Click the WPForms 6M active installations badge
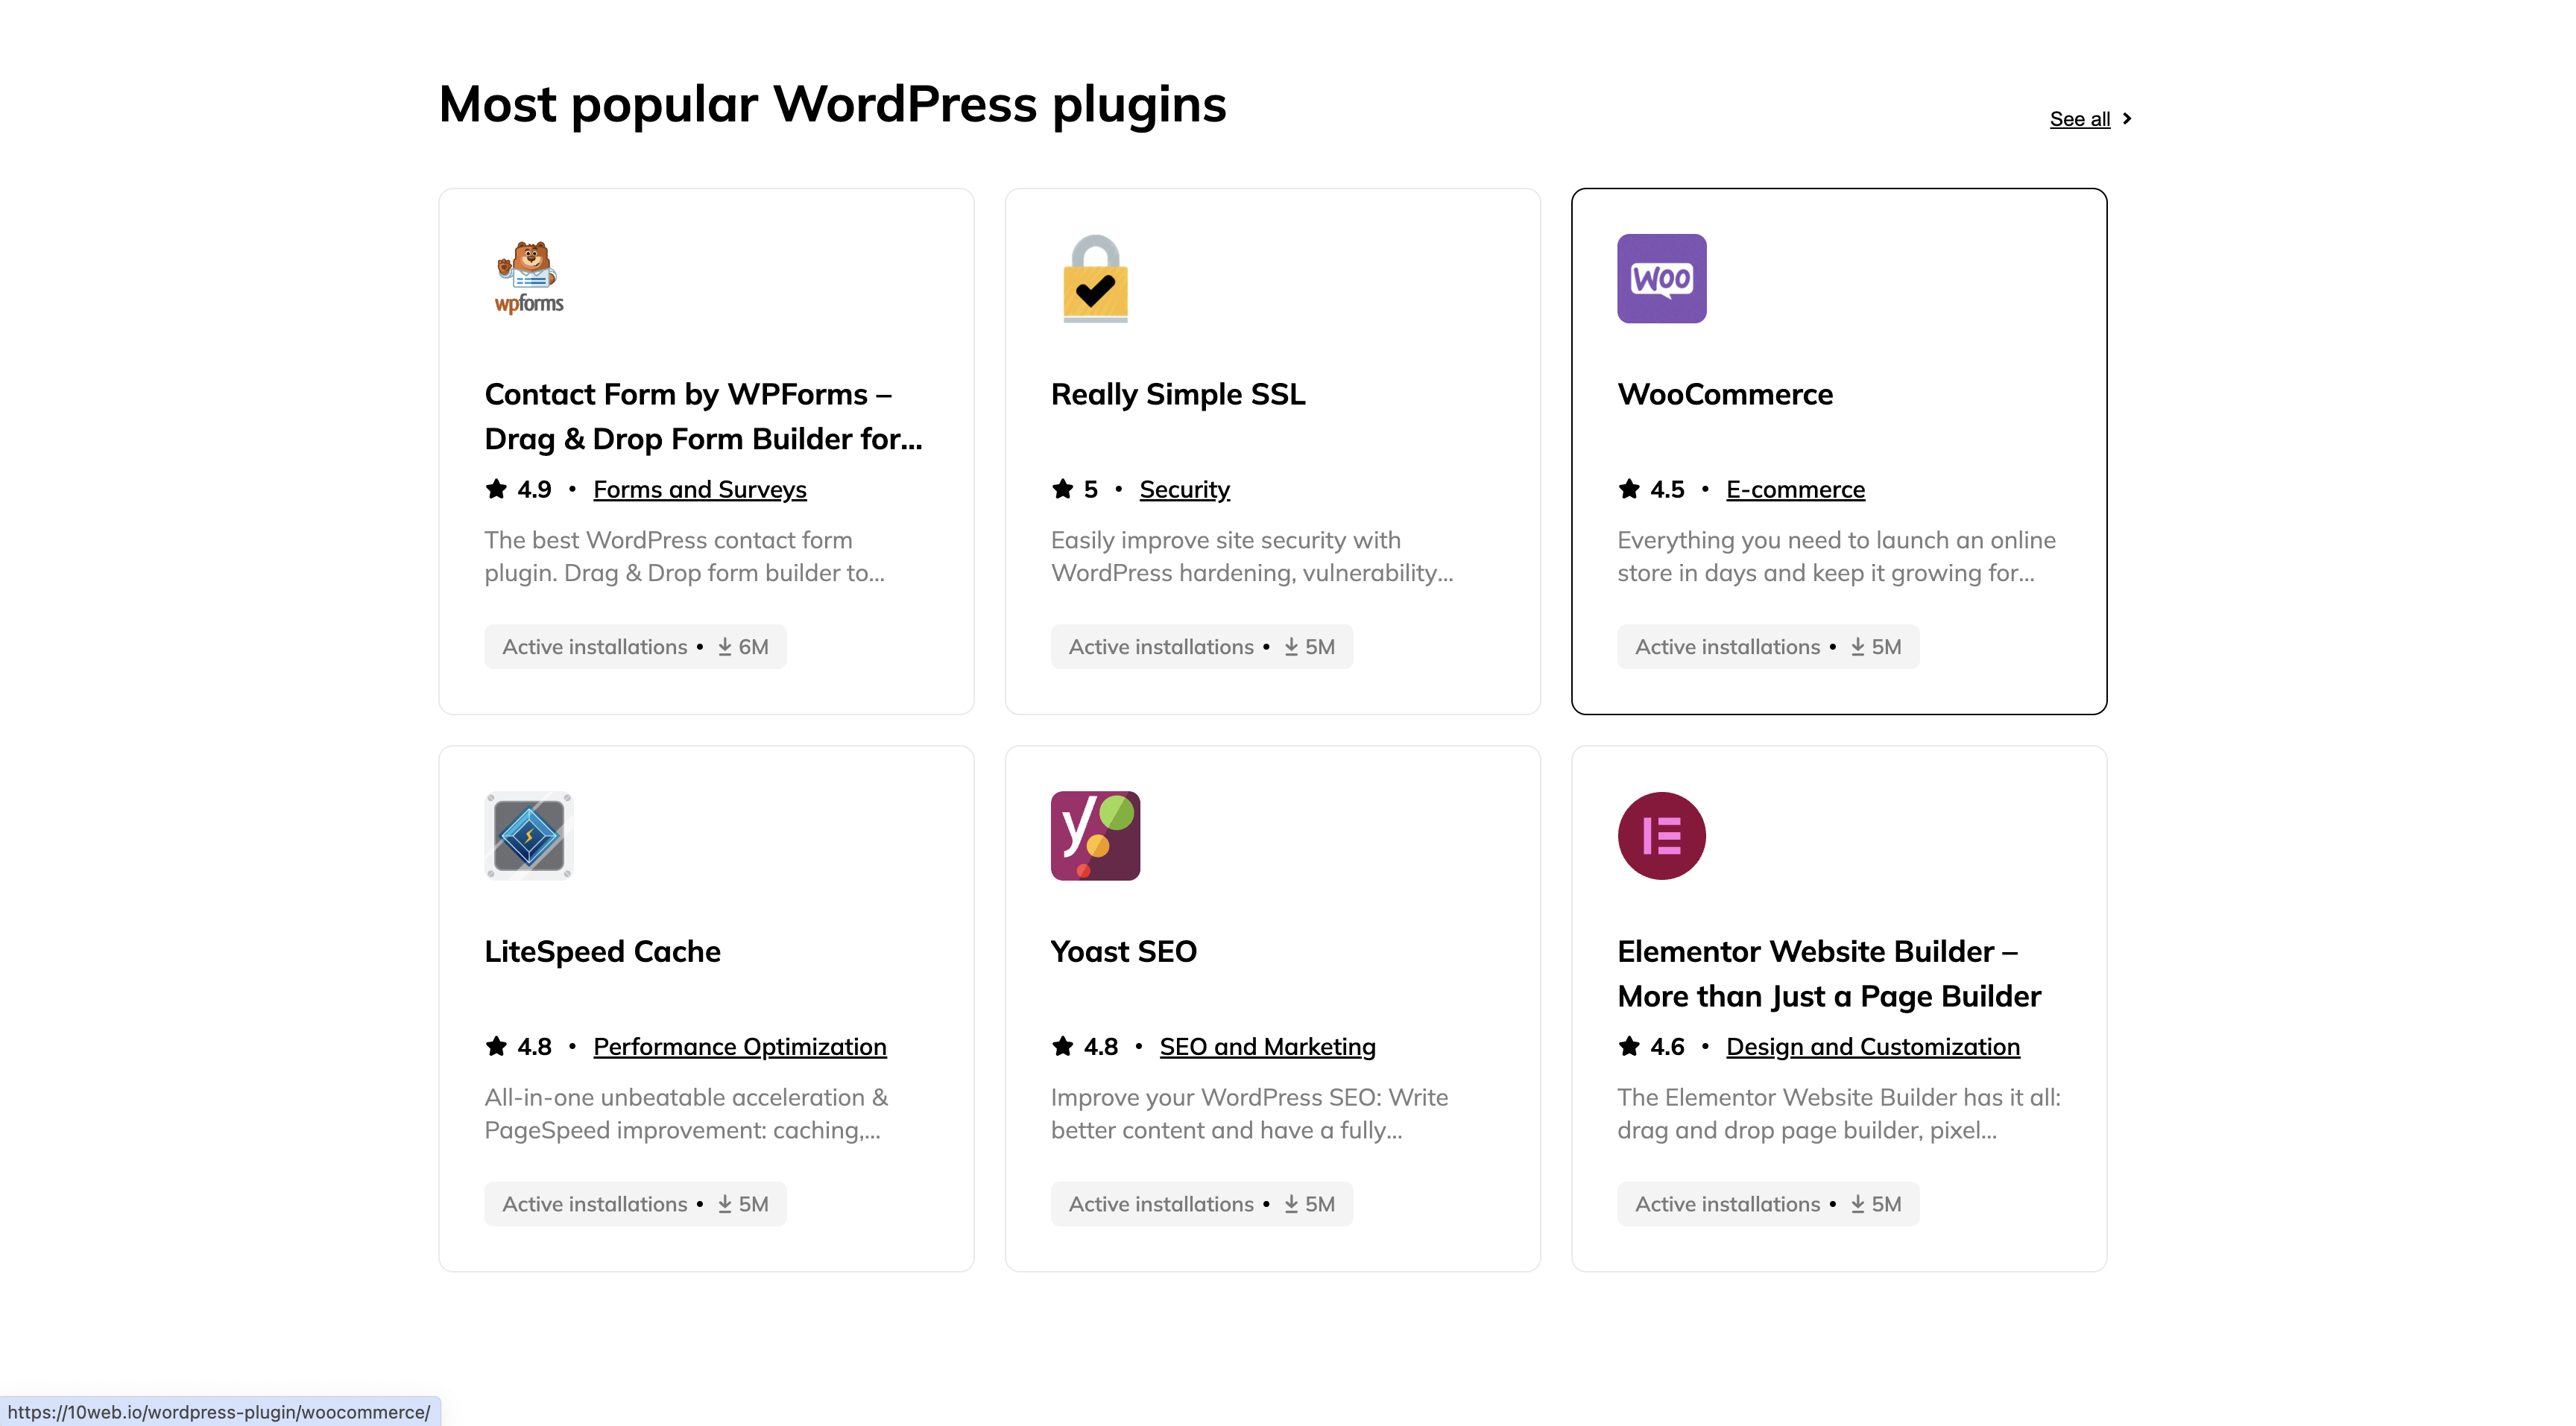This screenshot has height=1426, width=2576. click(635, 647)
